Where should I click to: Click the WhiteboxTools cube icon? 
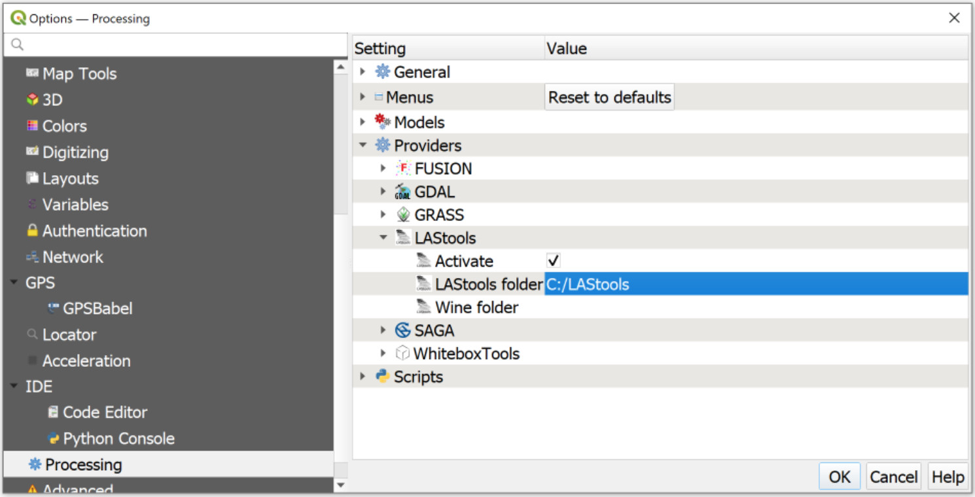click(x=403, y=353)
